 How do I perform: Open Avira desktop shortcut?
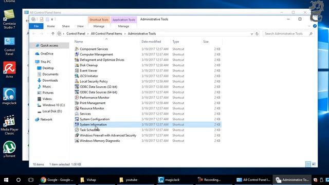(x=9, y=70)
